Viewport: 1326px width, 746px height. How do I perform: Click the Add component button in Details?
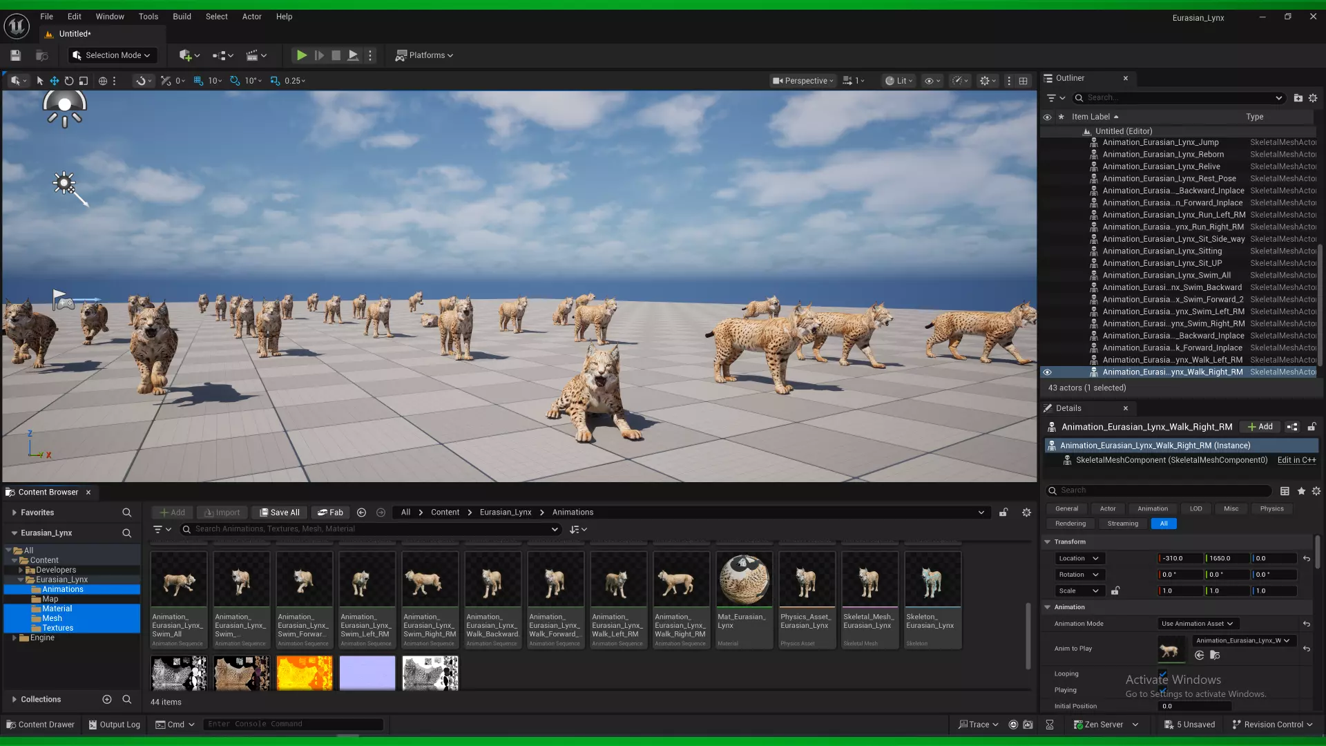pyautogui.click(x=1260, y=427)
